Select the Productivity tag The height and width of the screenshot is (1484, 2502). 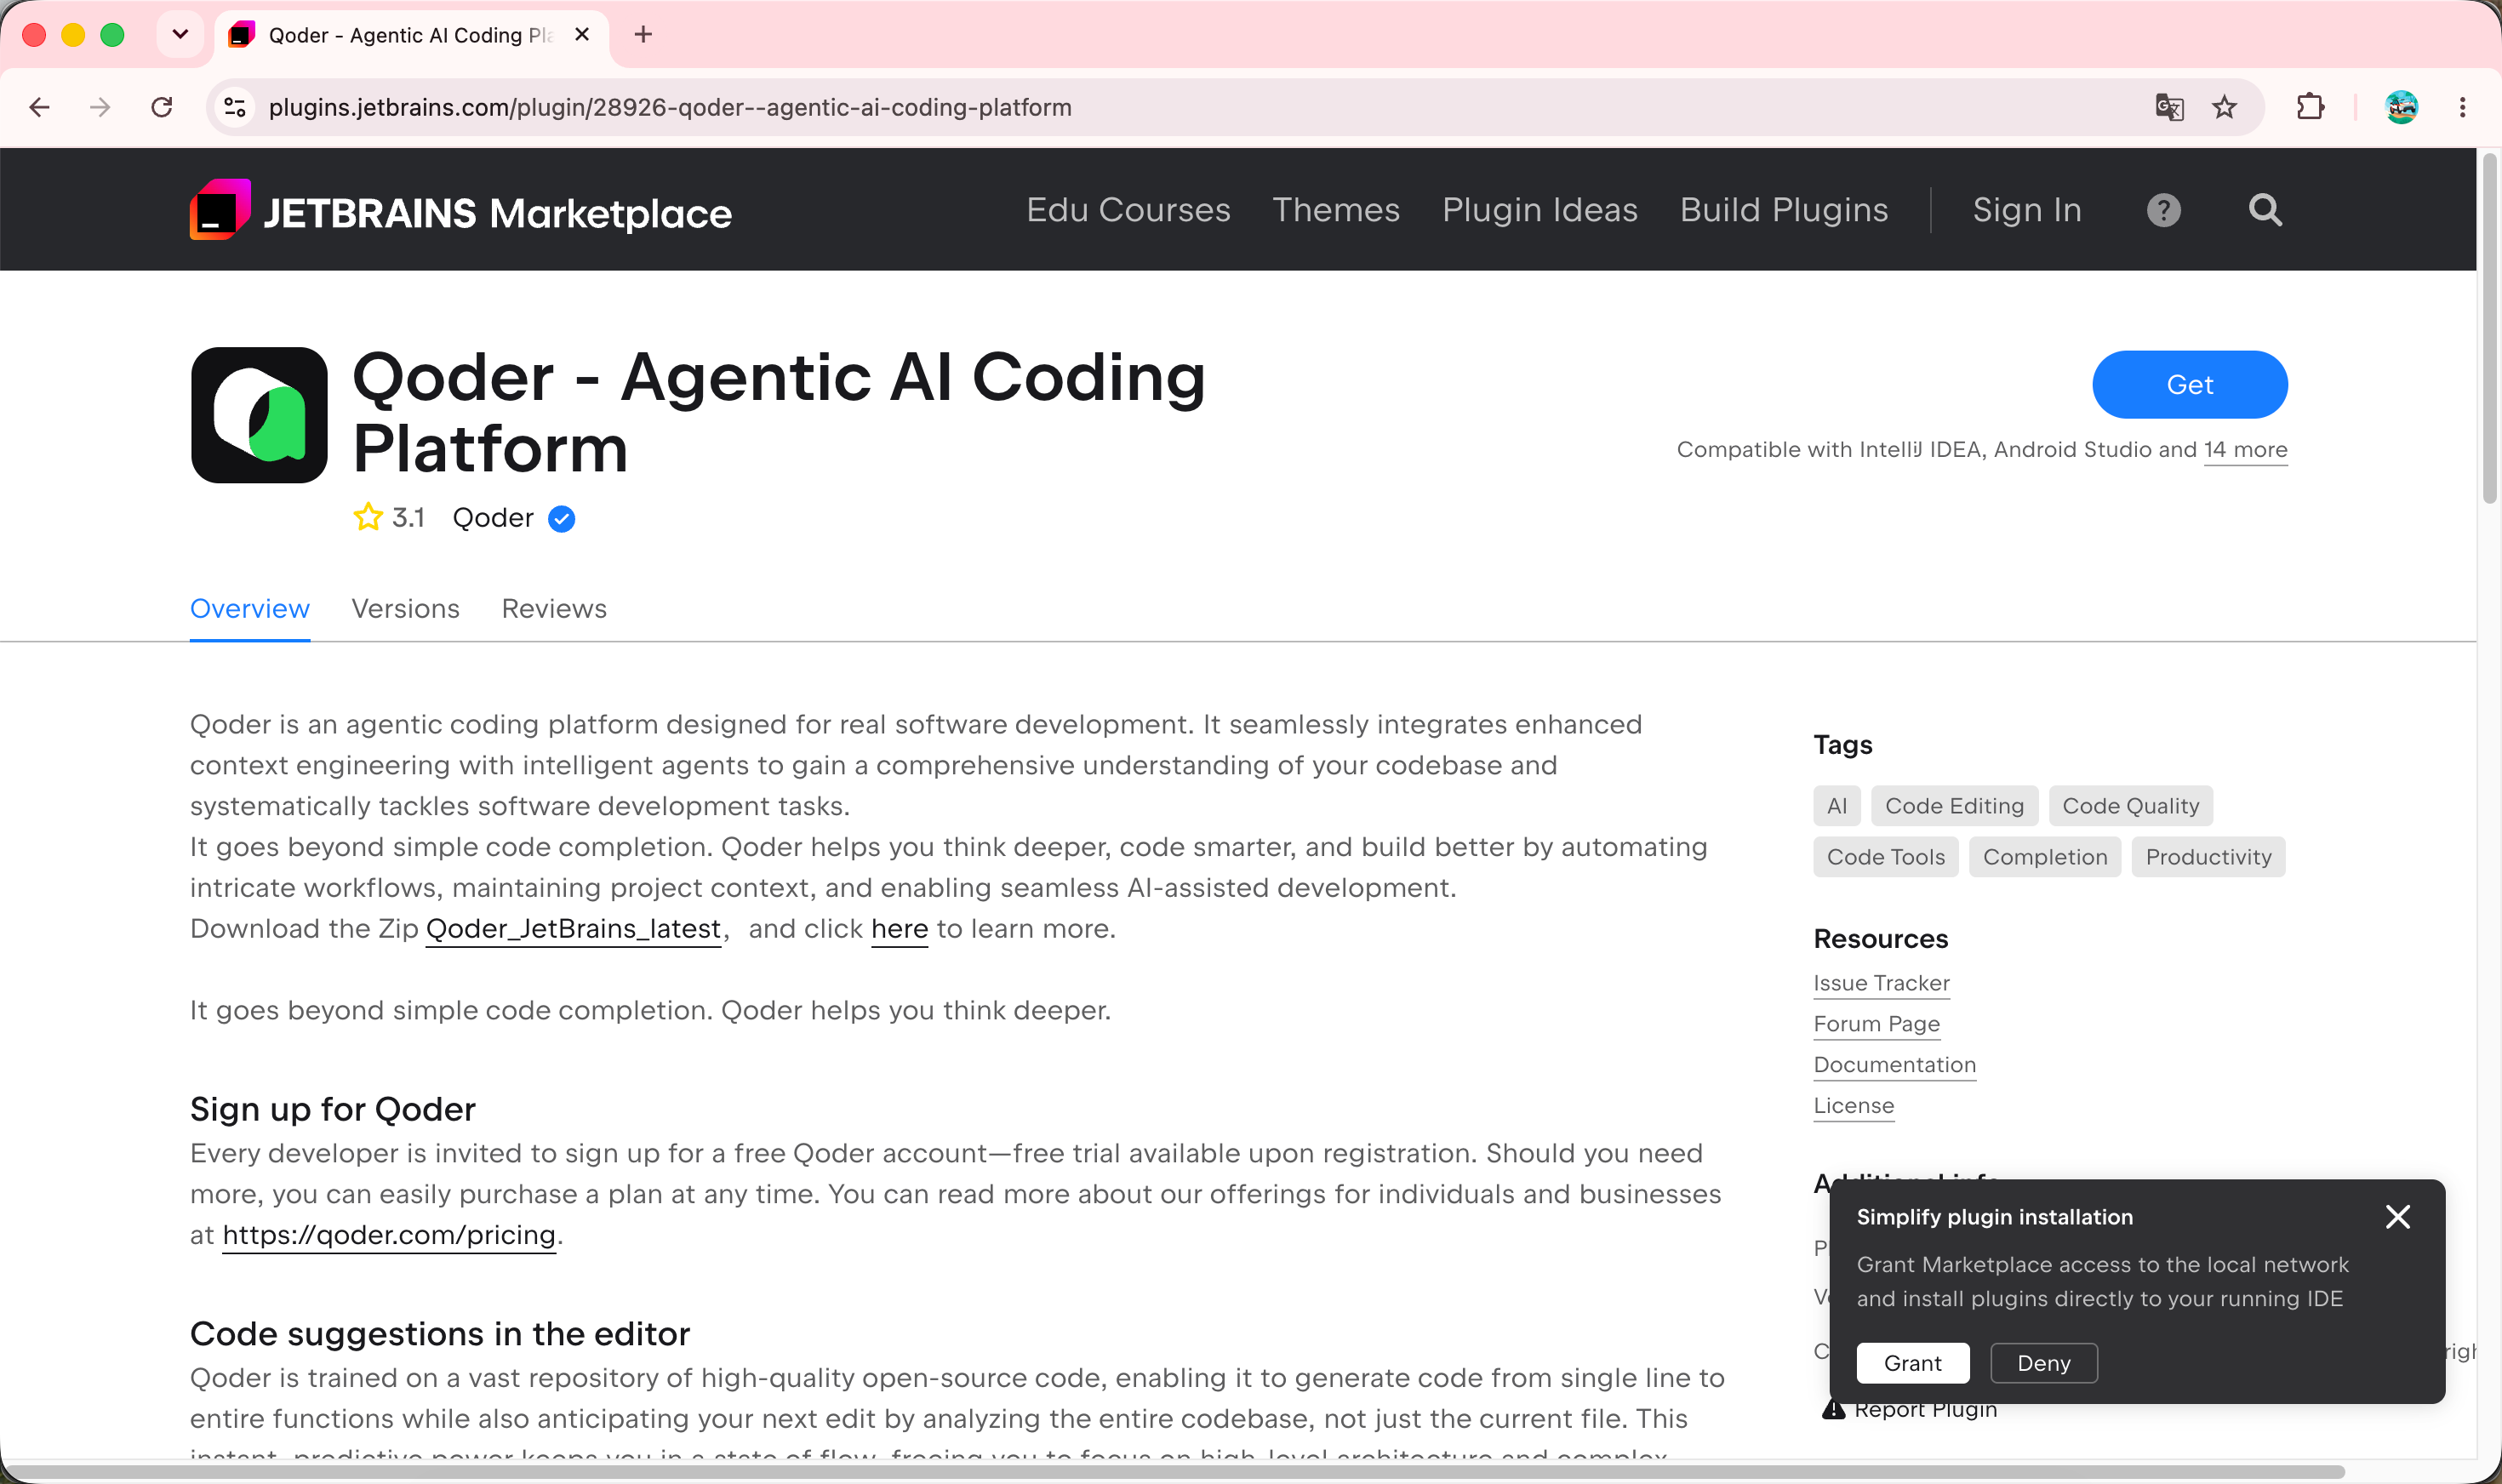pos(2208,857)
